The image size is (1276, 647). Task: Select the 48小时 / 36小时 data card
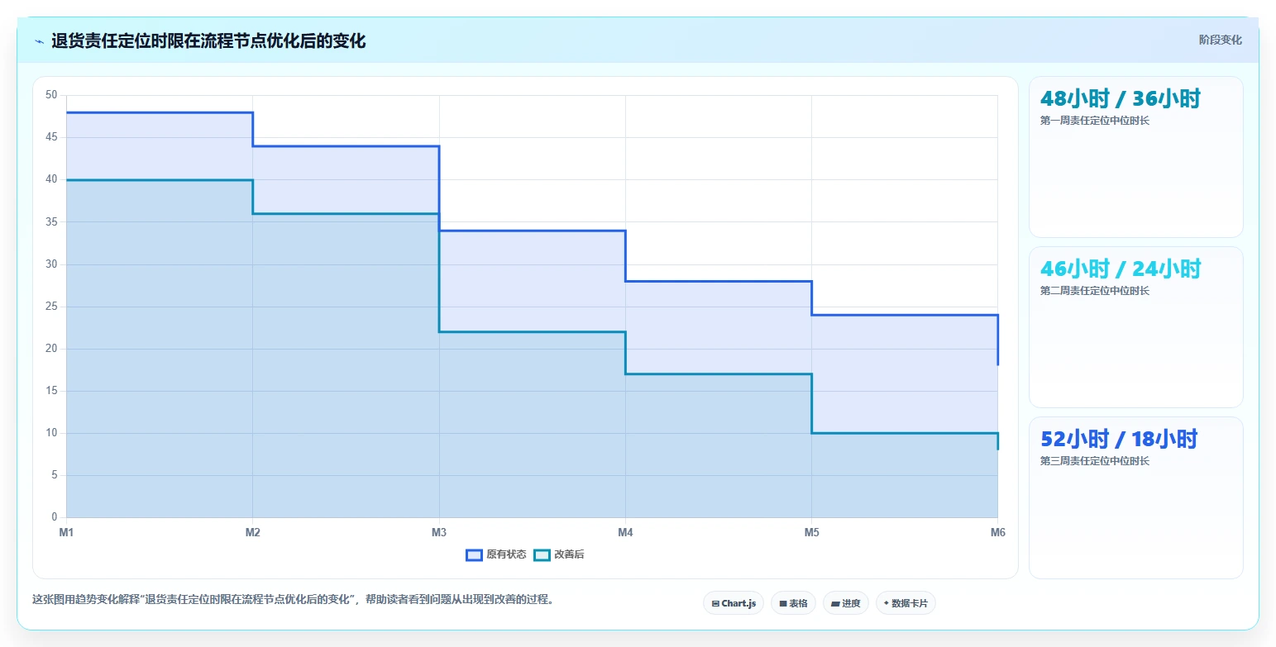1135,157
